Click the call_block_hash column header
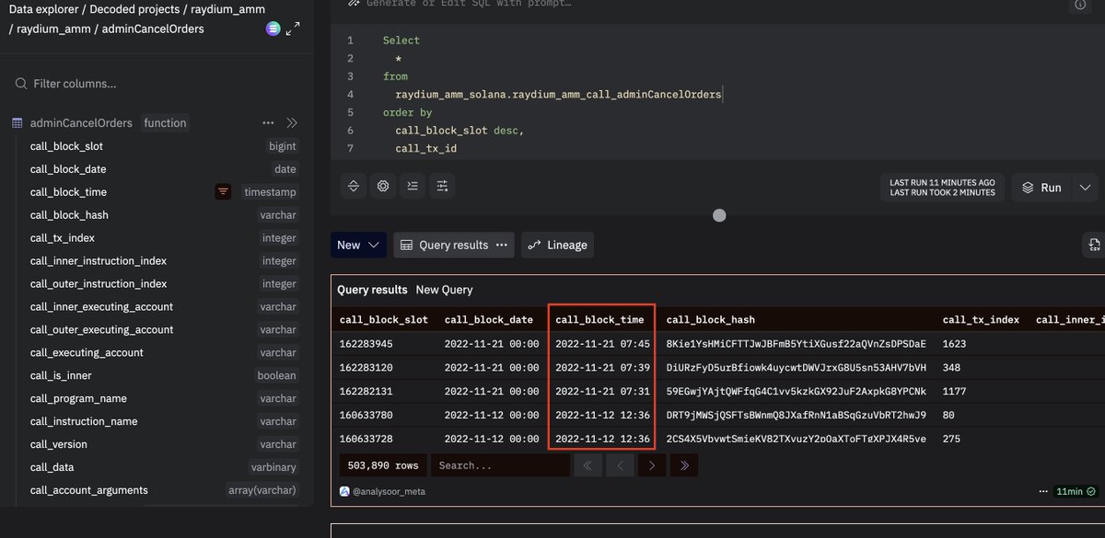The height and width of the screenshot is (538, 1105). [710, 320]
